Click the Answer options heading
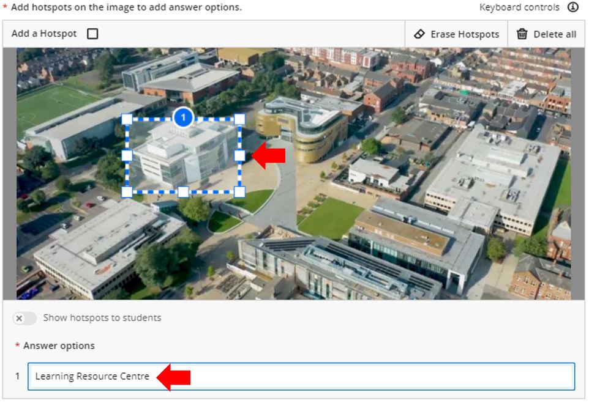589x403 pixels. click(x=59, y=346)
